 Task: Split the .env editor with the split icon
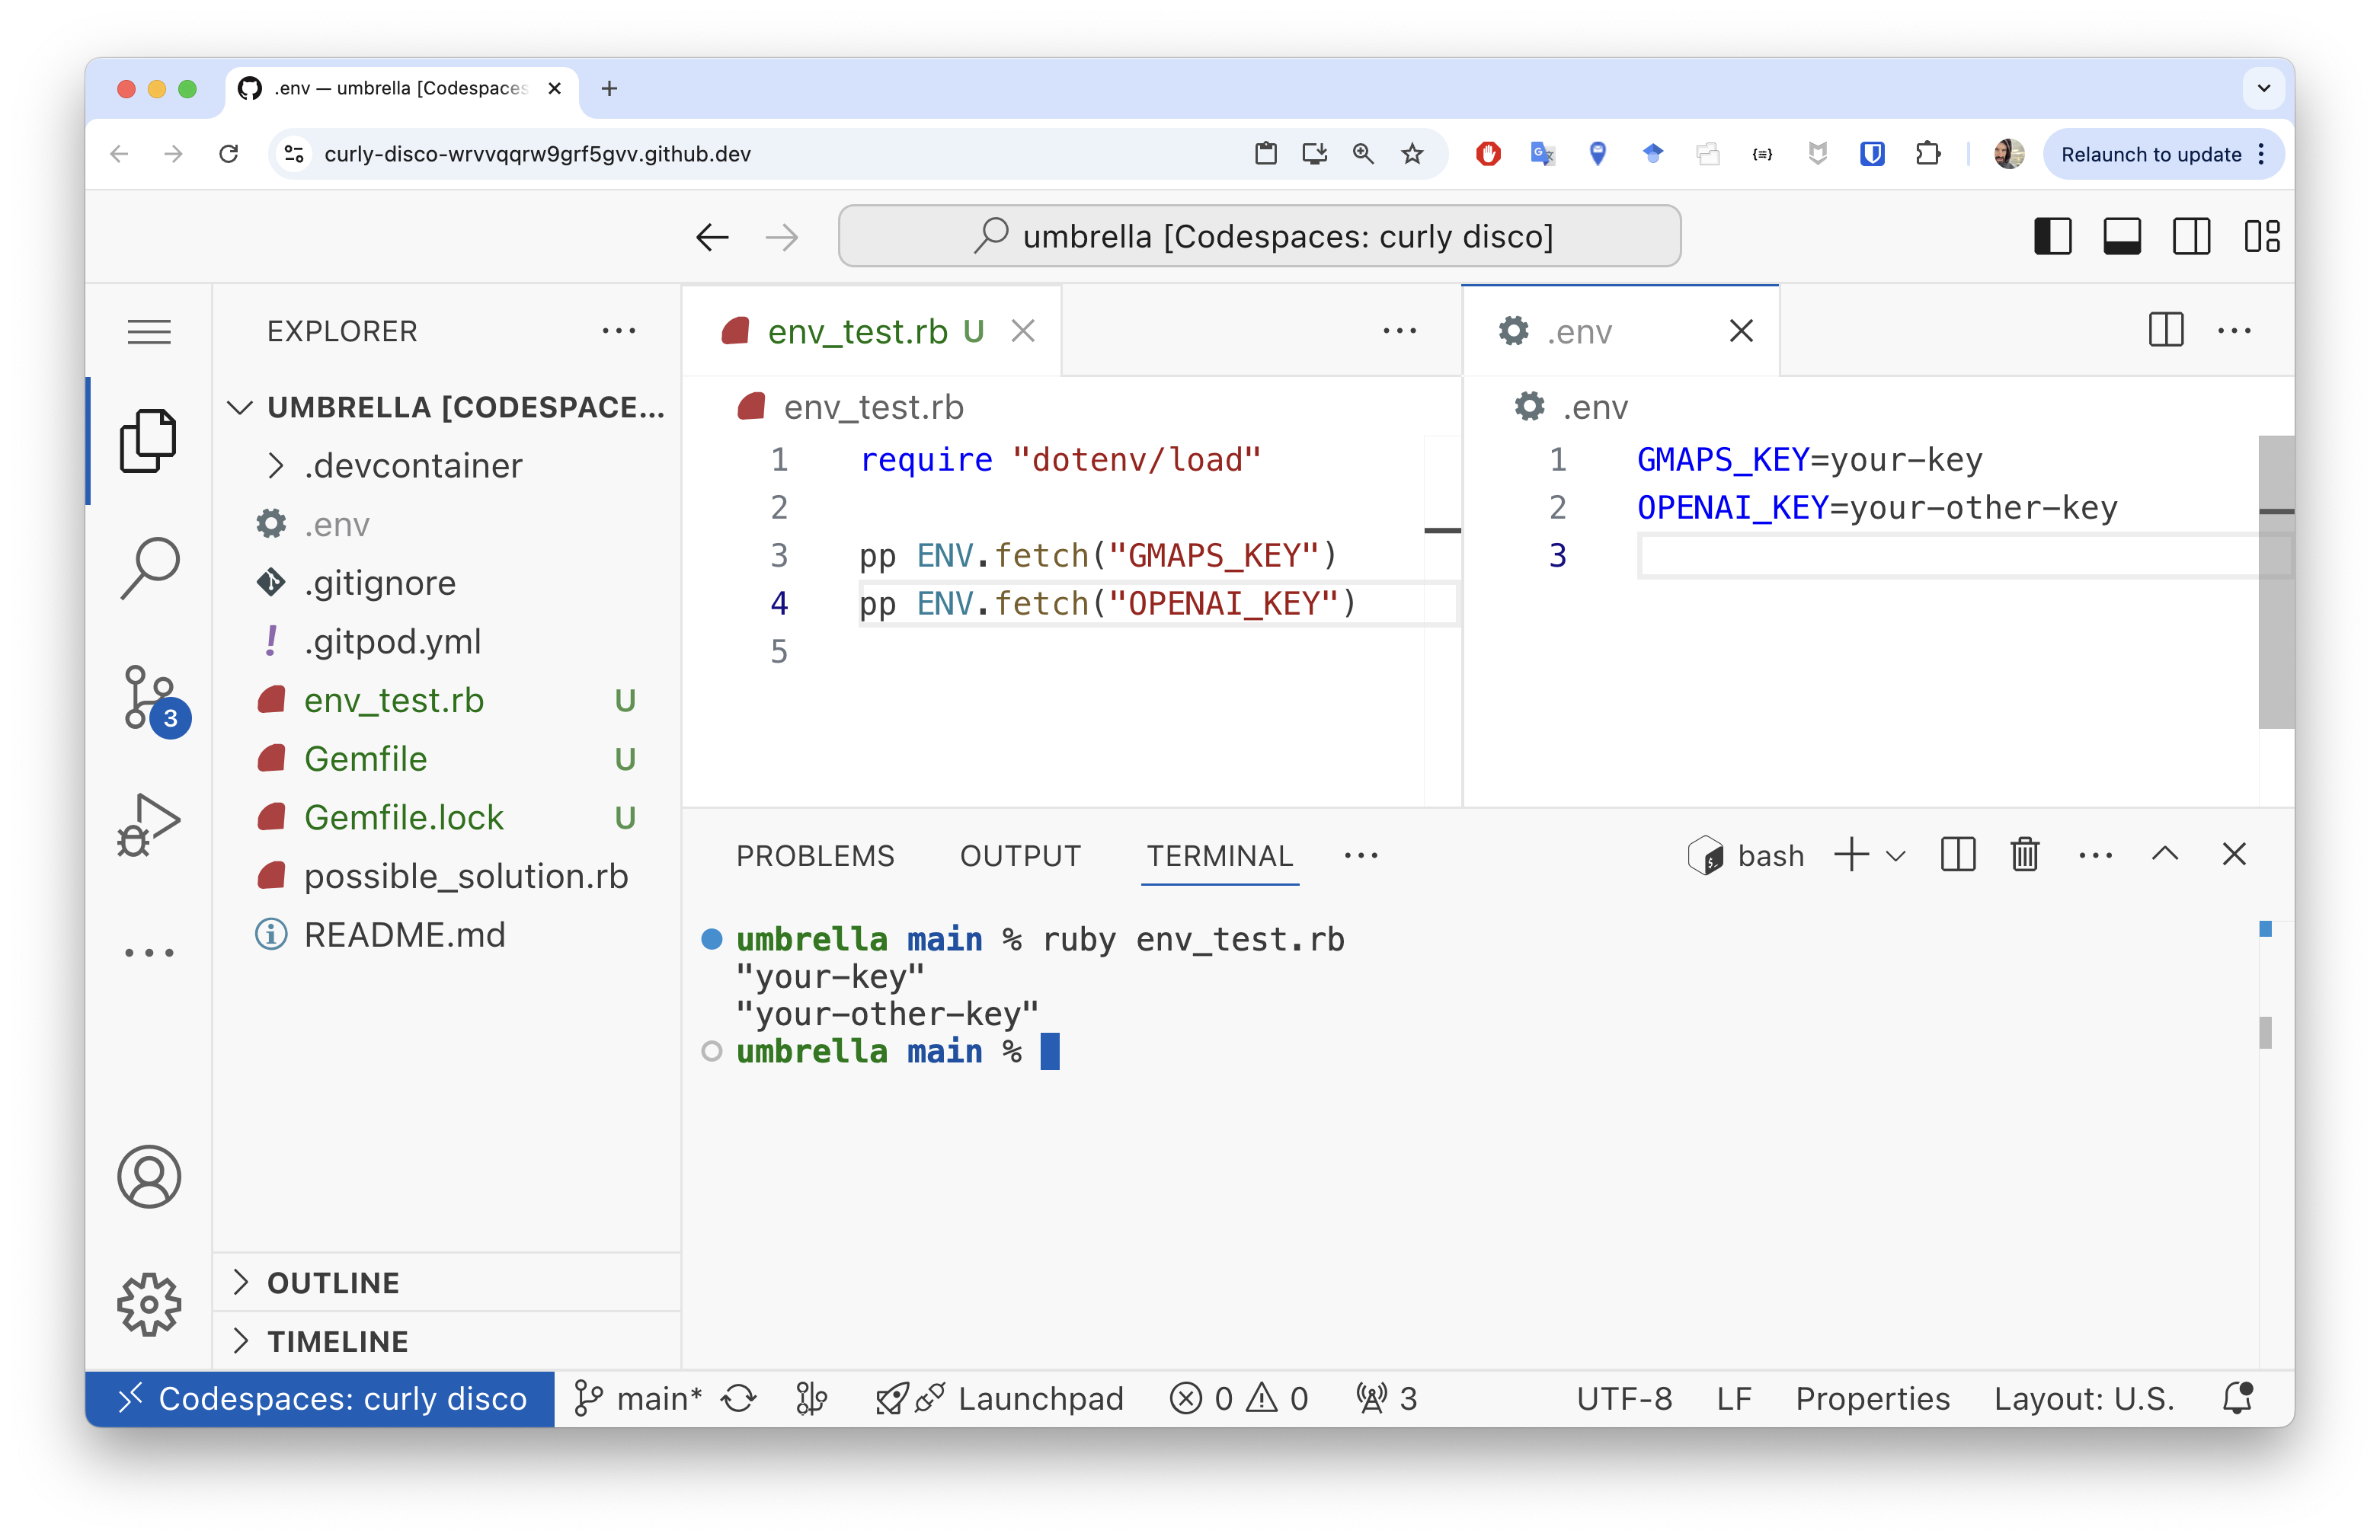pos(2165,330)
